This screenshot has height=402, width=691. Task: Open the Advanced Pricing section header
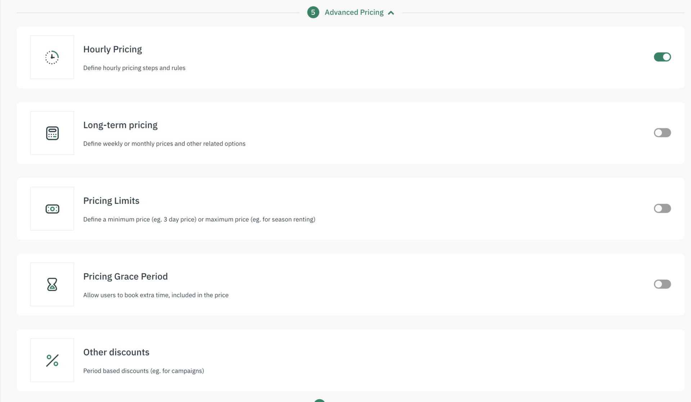point(354,12)
